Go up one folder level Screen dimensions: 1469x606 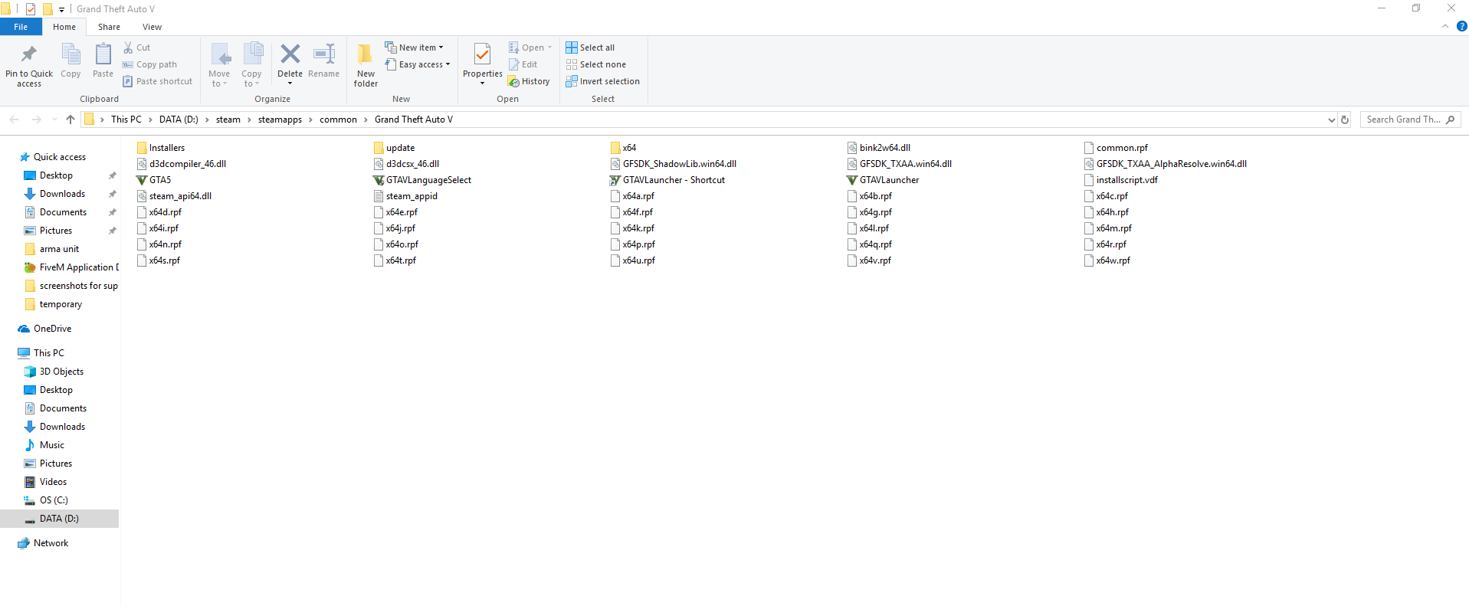tap(70, 120)
